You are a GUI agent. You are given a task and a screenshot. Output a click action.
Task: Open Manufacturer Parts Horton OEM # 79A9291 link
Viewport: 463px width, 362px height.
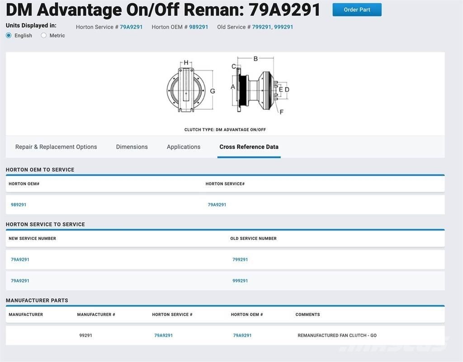pos(242,335)
